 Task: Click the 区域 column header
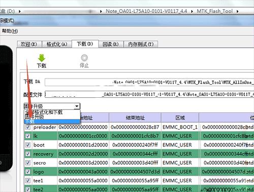tap(180, 118)
